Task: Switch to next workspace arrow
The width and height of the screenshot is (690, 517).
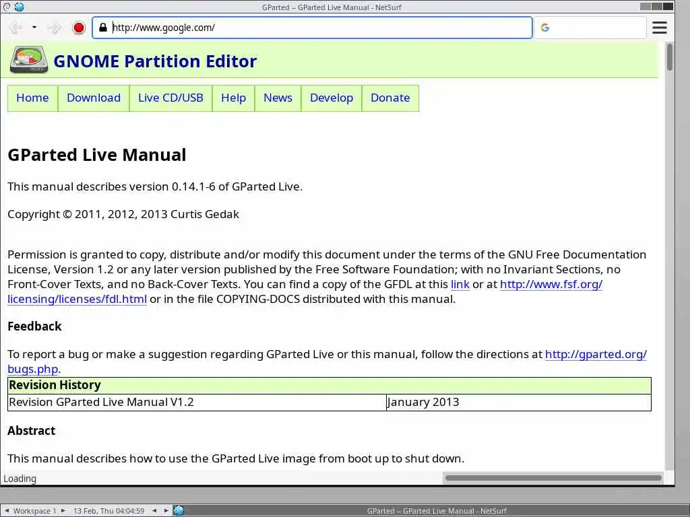Action: (63, 511)
